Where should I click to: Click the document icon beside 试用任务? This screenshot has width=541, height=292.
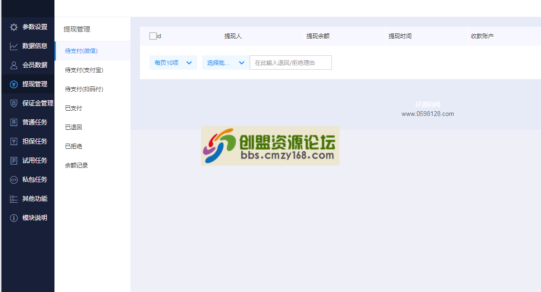14,161
